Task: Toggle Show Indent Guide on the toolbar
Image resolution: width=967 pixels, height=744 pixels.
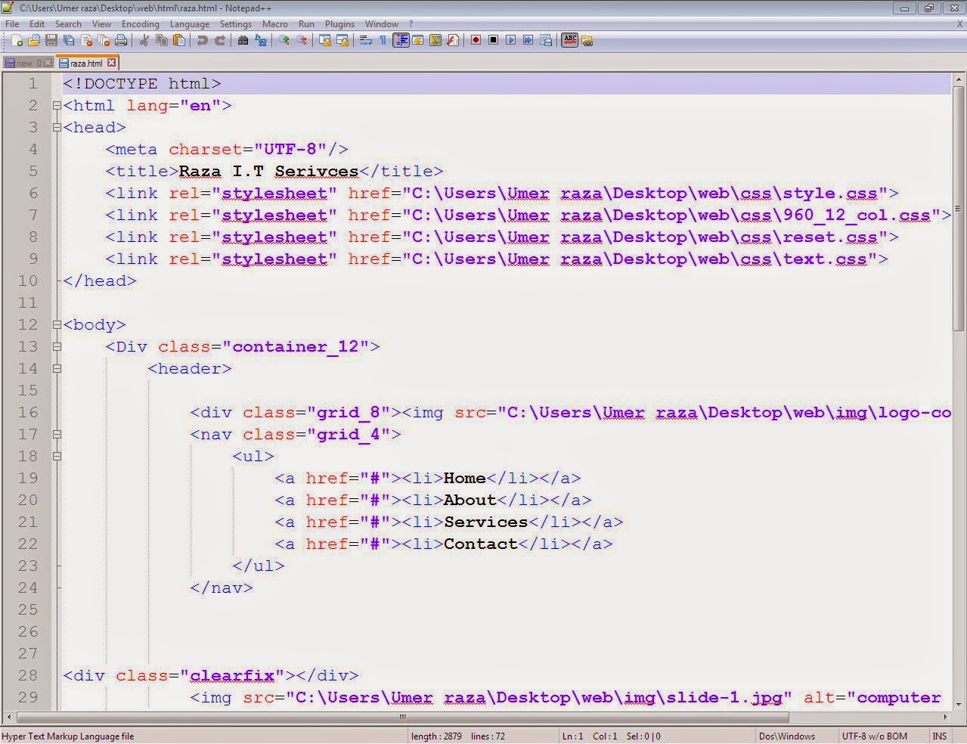Action: pos(401,40)
